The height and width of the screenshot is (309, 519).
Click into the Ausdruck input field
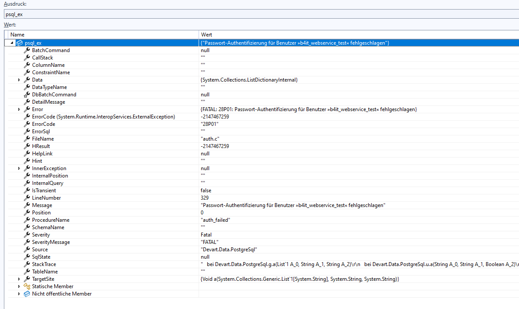pyautogui.click(x=260, y=14)
